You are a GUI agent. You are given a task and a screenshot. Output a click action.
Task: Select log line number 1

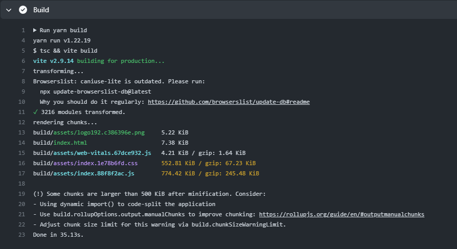23,30
